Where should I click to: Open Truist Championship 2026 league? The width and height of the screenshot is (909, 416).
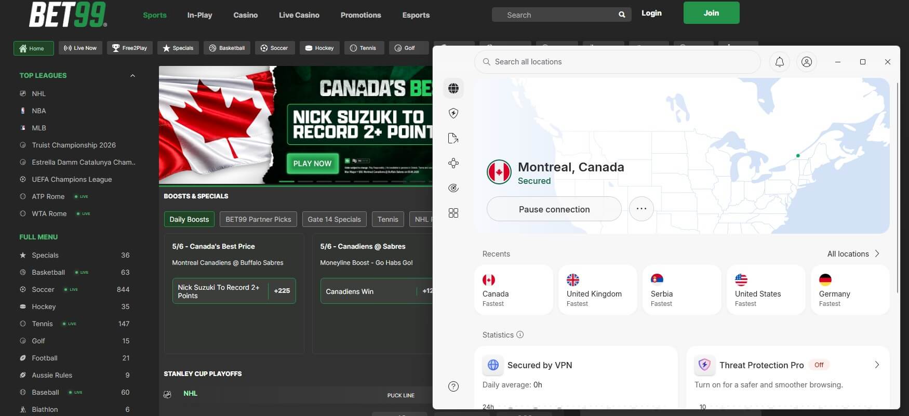click(x=73, y=145)
